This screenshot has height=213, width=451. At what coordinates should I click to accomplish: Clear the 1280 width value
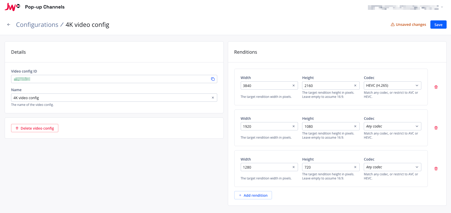pyautogui.click(x=294, y=167)
